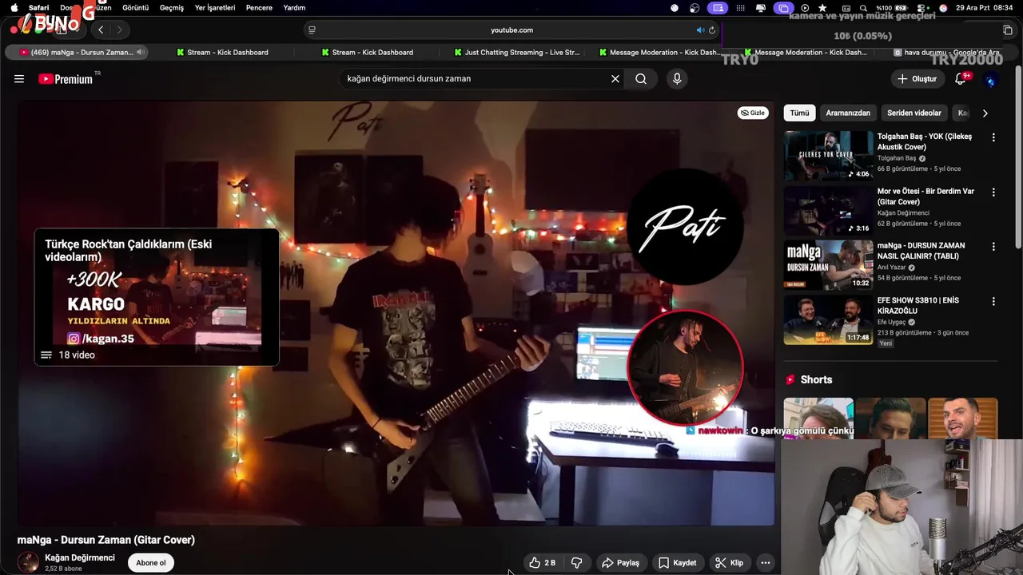
Task: Select the Aramanızdan filter chip
Action: 848,113
